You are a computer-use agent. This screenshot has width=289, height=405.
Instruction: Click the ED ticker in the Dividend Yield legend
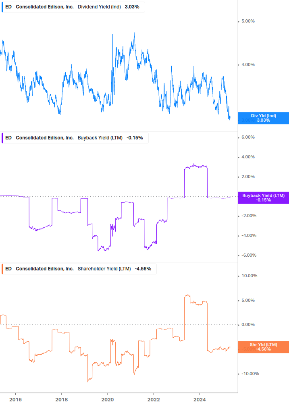pos(8,7)
